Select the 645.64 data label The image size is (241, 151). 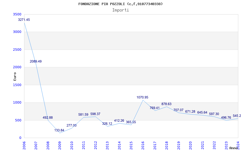(202, 112)
